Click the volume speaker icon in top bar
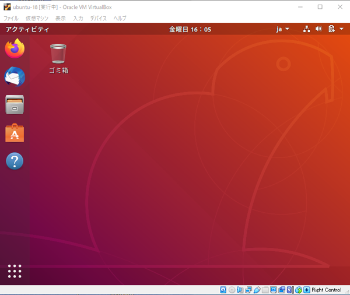 click(x=318, y=29)
